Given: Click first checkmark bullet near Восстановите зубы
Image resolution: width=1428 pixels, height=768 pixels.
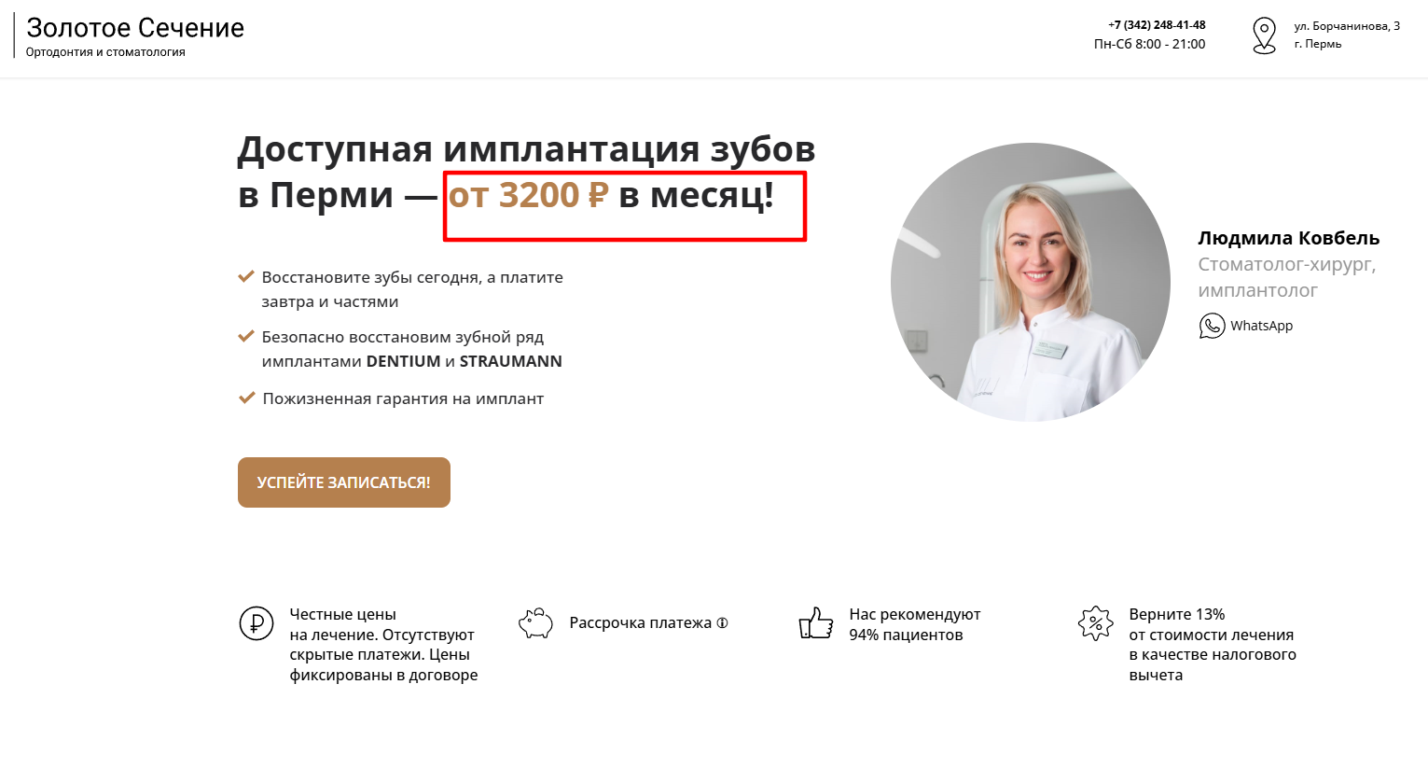Looking at the screenshot, I should point(246,276).
